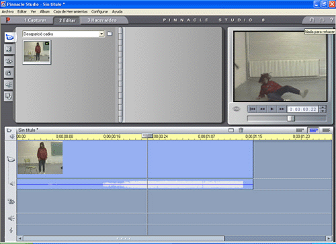Screen dimensions: 336x244
Task: Increase the timecode with up stepper
Action: (323, 108)
